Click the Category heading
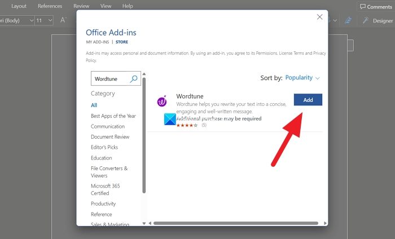 pyautogui.click(x=103, y=94)
